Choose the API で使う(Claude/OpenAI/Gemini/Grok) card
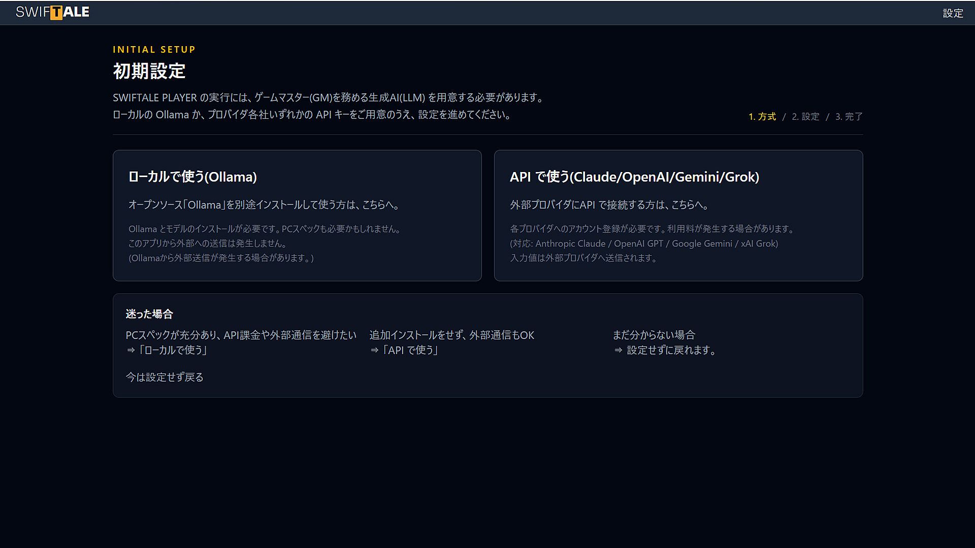Viewport: 975px width, 548px height. pyautogui.click(x=678, y=215)
